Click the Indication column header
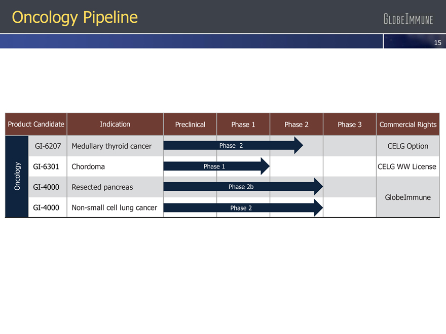The height and width of the screenshot is (334, 446). coord(115,124)
